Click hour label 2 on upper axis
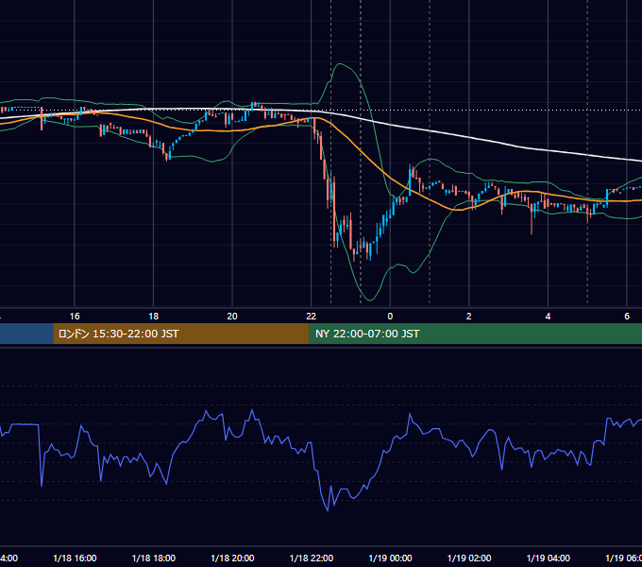642x567 pixels. (469, 317)
